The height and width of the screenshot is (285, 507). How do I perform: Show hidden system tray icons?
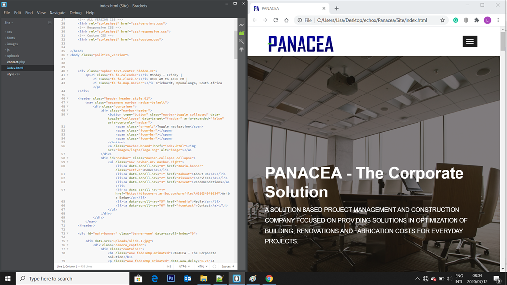pos(417,278)
